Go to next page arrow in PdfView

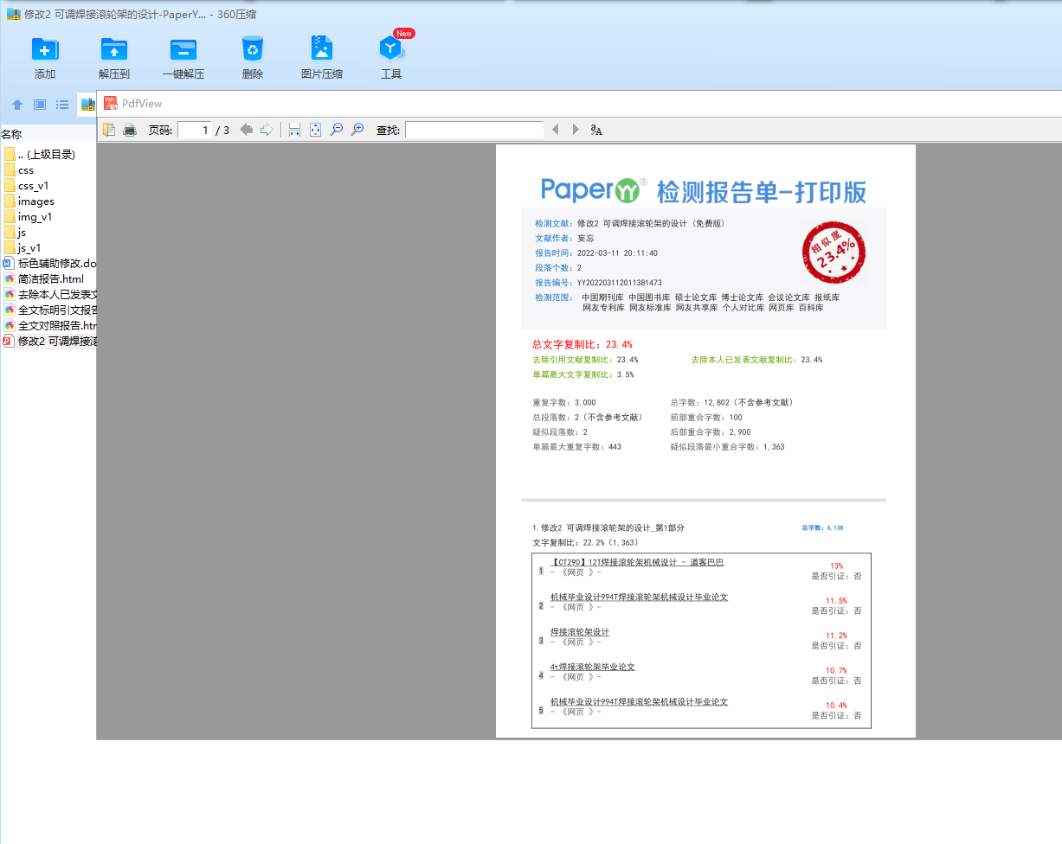point(267,130)
